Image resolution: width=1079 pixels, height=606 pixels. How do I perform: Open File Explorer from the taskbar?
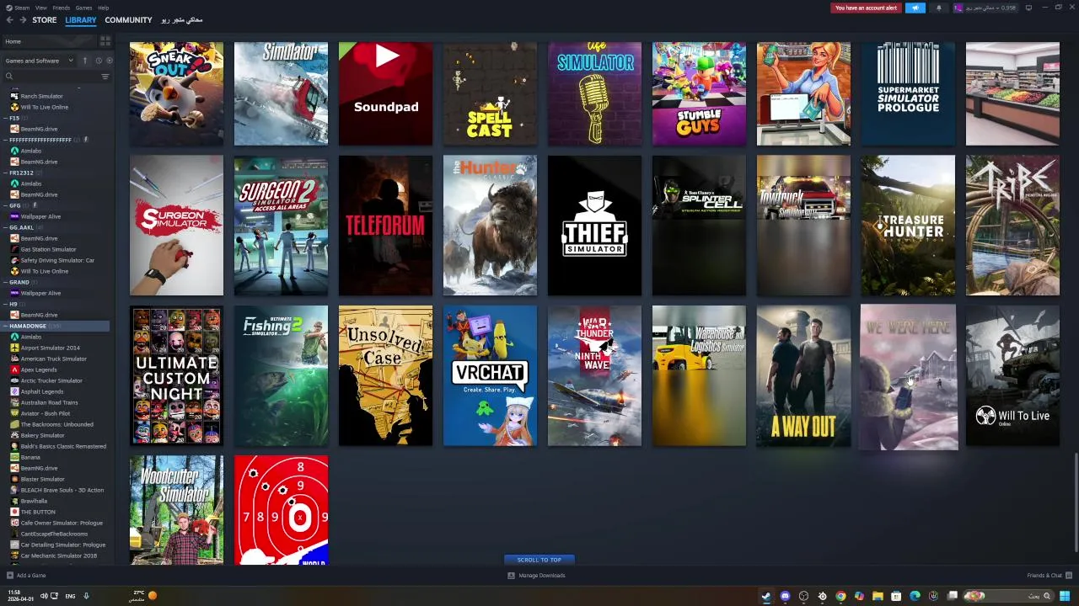pyautogui.click(x=878, y=596)
